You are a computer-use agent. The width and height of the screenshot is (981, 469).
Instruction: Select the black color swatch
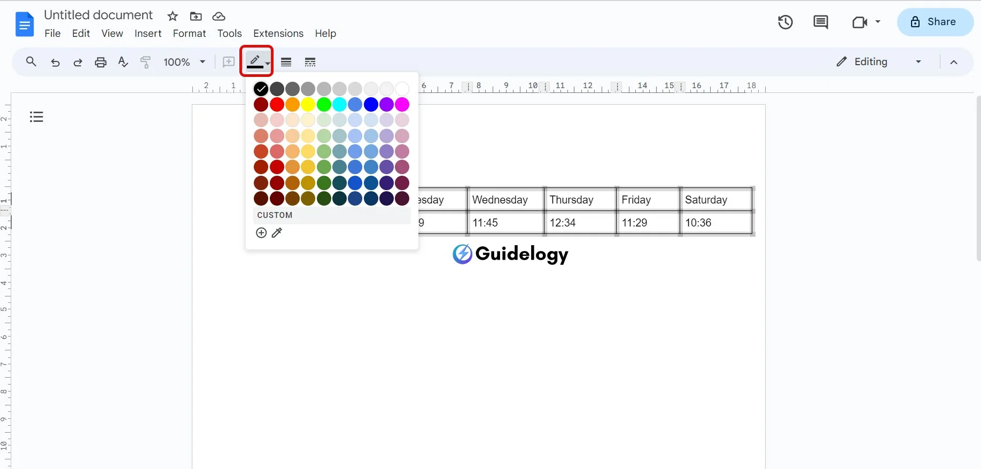coord(261,89)
